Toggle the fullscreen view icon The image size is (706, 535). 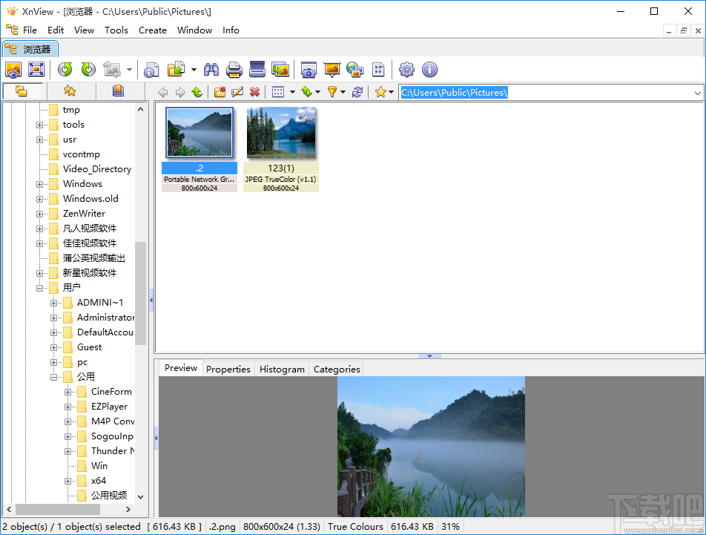point(36,70)
